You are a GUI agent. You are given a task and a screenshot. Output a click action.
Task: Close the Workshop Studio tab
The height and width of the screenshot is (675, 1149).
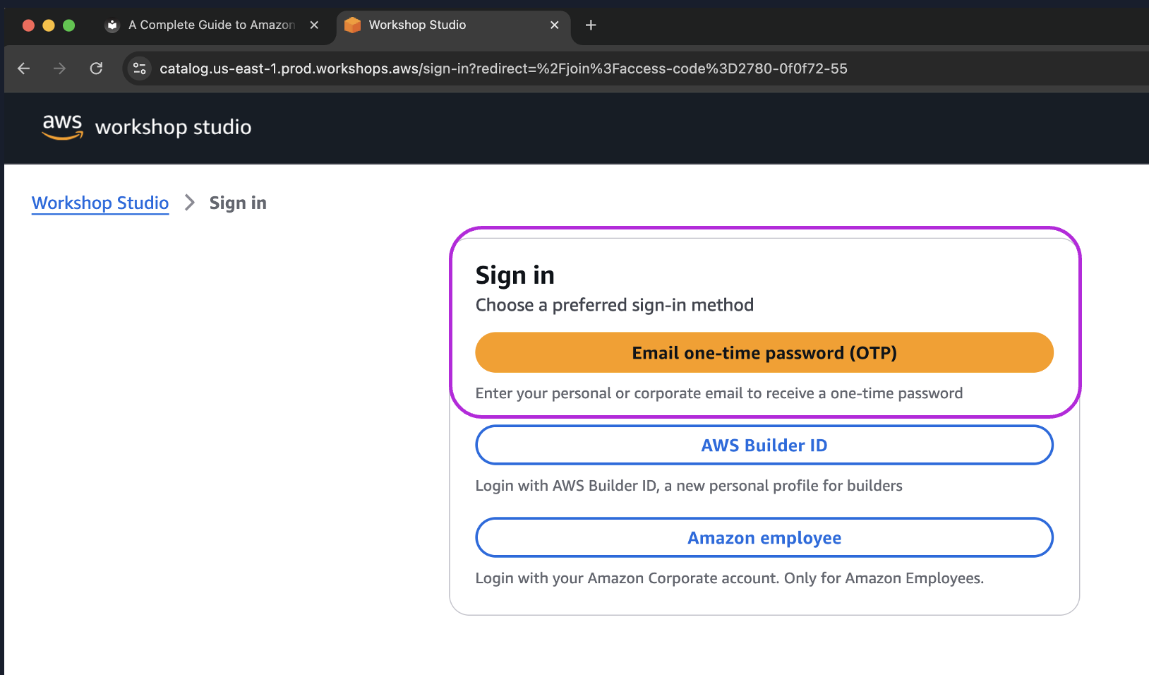pyautogui.click(x=555, y=25)
